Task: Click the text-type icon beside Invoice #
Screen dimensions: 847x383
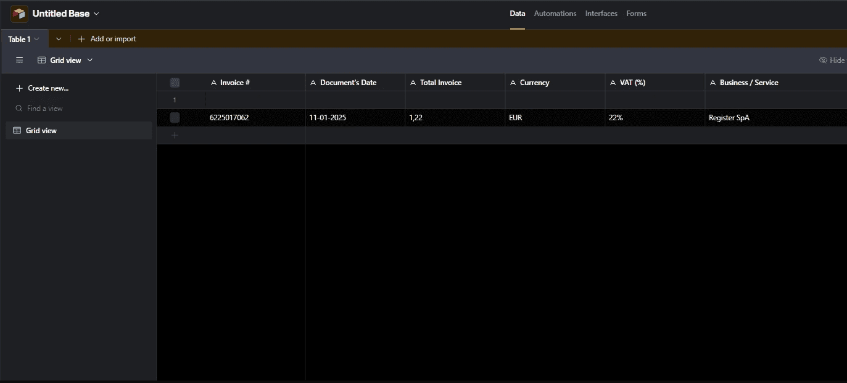Action: click(214, 83)
